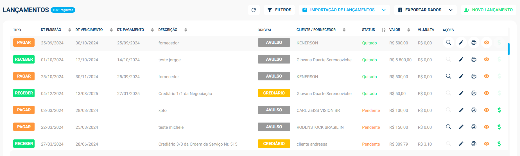The image size is (520, 156).
Task: Click the refresh icon button
Action: coord(254,10)
